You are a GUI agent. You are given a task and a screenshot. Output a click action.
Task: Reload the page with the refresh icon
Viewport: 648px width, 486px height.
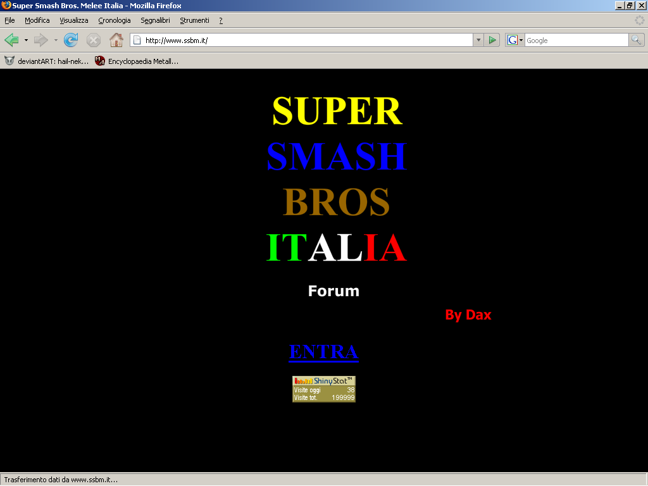(71, 40)
